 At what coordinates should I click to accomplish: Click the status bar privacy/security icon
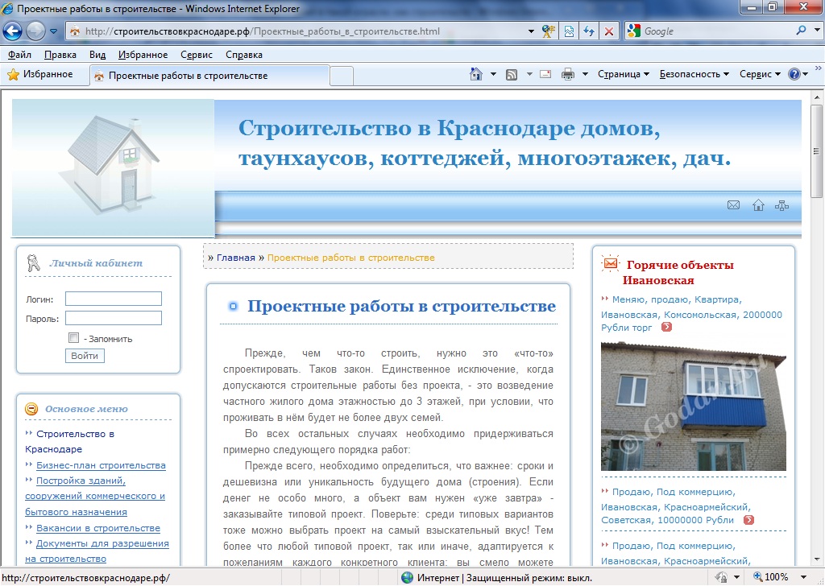point(721,578)
